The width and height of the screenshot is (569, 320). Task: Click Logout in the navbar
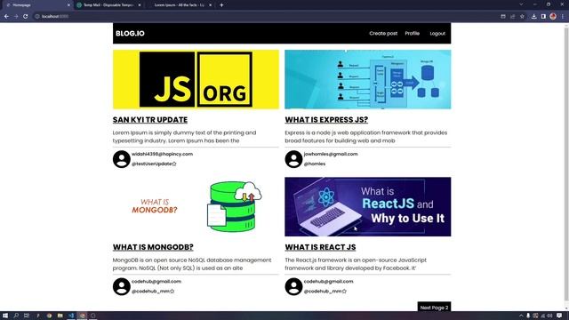click(437, 34)
